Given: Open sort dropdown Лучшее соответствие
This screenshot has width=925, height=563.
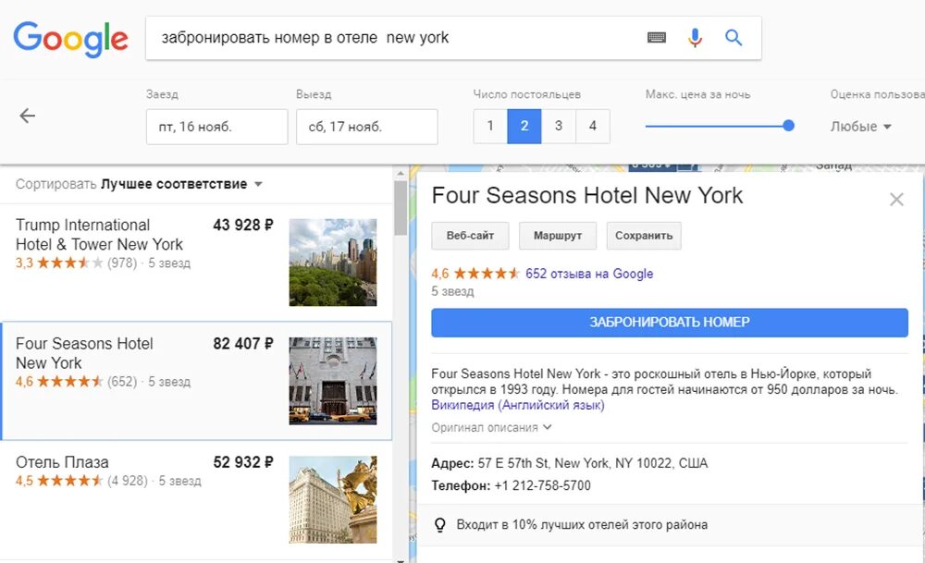Looking at the screenshot, I should point(181,184).
